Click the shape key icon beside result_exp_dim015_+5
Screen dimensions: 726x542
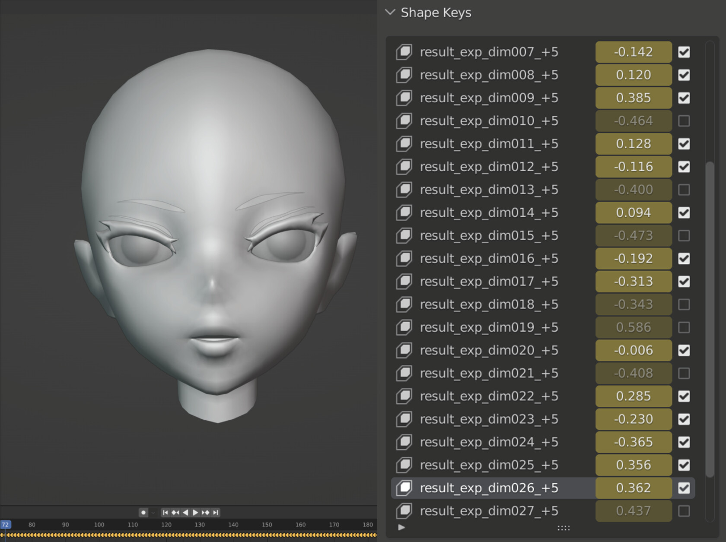tap(404, 236)
